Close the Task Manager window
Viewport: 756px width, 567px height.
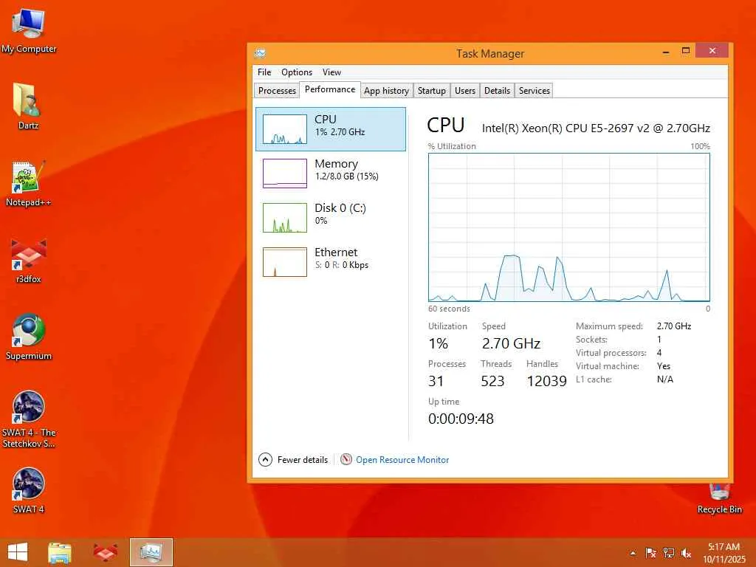(712, 51)
